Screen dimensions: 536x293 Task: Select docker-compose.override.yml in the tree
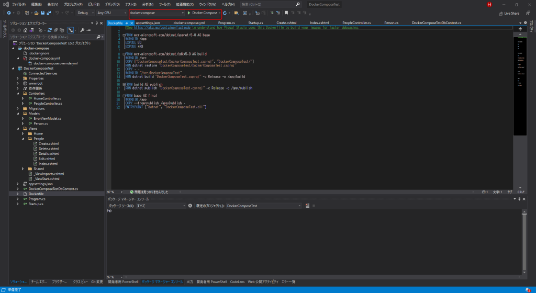55,63
